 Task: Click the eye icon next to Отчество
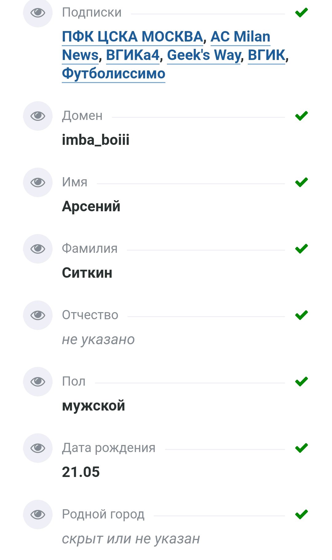pyautogui.click(x=38, y=315)
